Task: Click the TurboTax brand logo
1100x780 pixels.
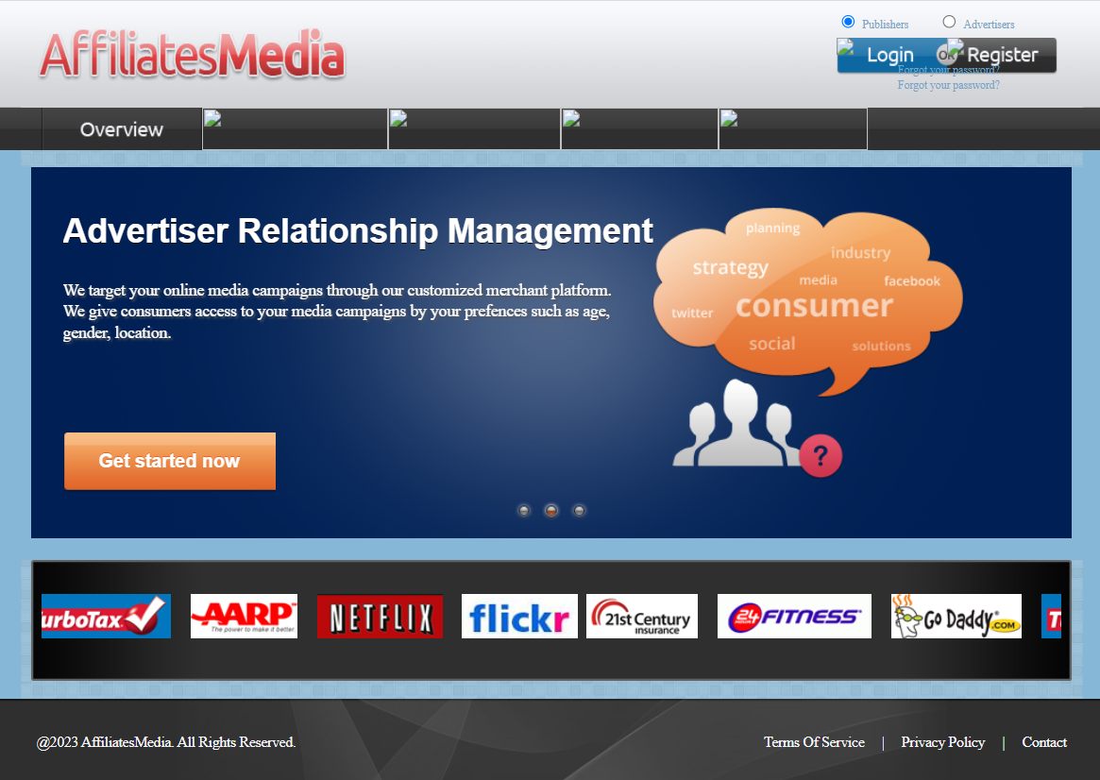Action: 106,616
